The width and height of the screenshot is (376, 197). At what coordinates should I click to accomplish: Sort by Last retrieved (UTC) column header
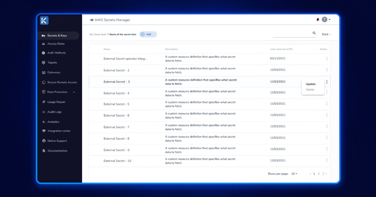point(281,49)
